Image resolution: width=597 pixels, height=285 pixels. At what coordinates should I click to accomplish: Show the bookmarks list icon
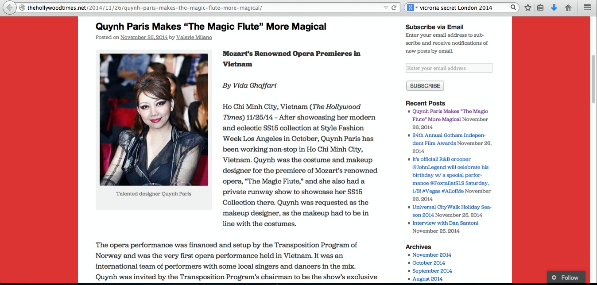pyautogui.click(x=540, y=8)
